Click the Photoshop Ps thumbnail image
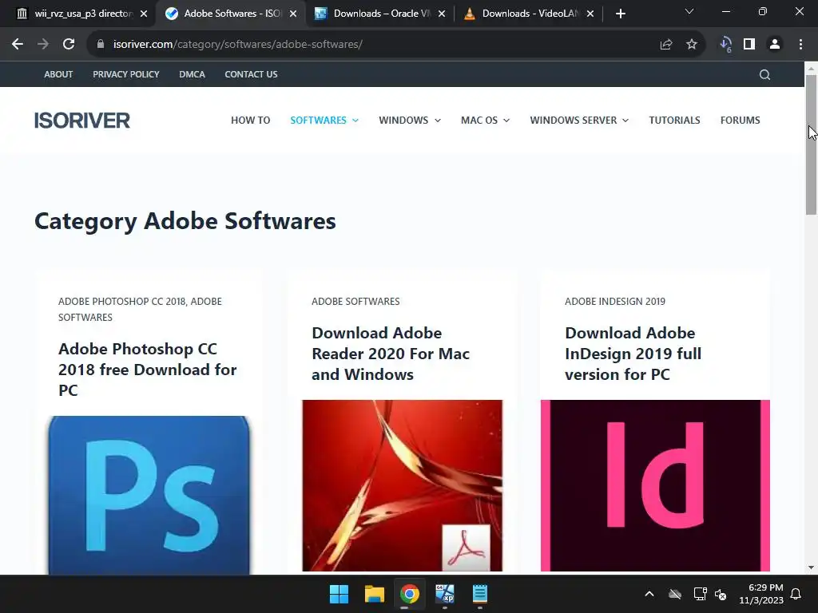 click(149, 495)
